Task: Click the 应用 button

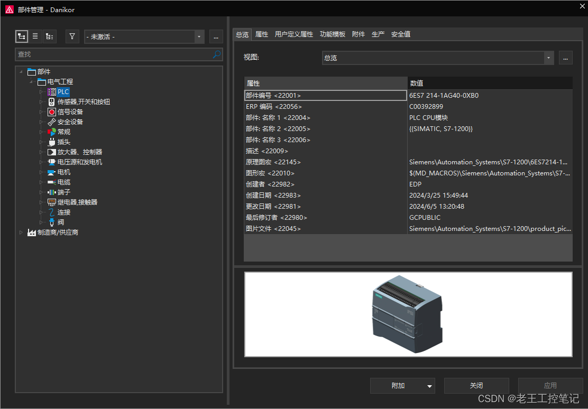Action: point(550,386)
